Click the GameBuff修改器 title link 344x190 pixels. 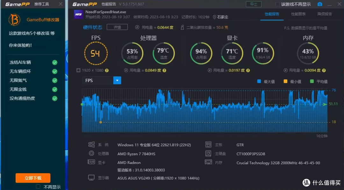[x=43, y=20]
